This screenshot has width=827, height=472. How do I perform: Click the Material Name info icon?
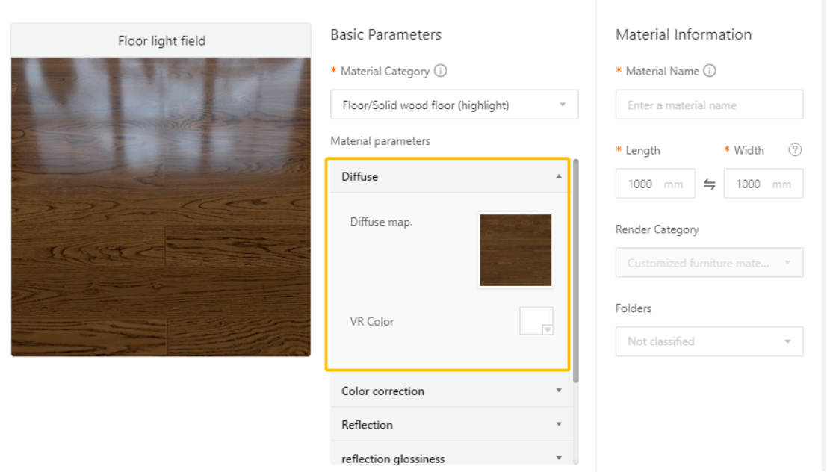coord(710,71)
